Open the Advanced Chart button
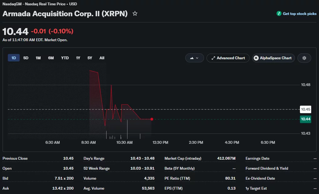Screen dimensions: 319x194 tap(228, 58)
